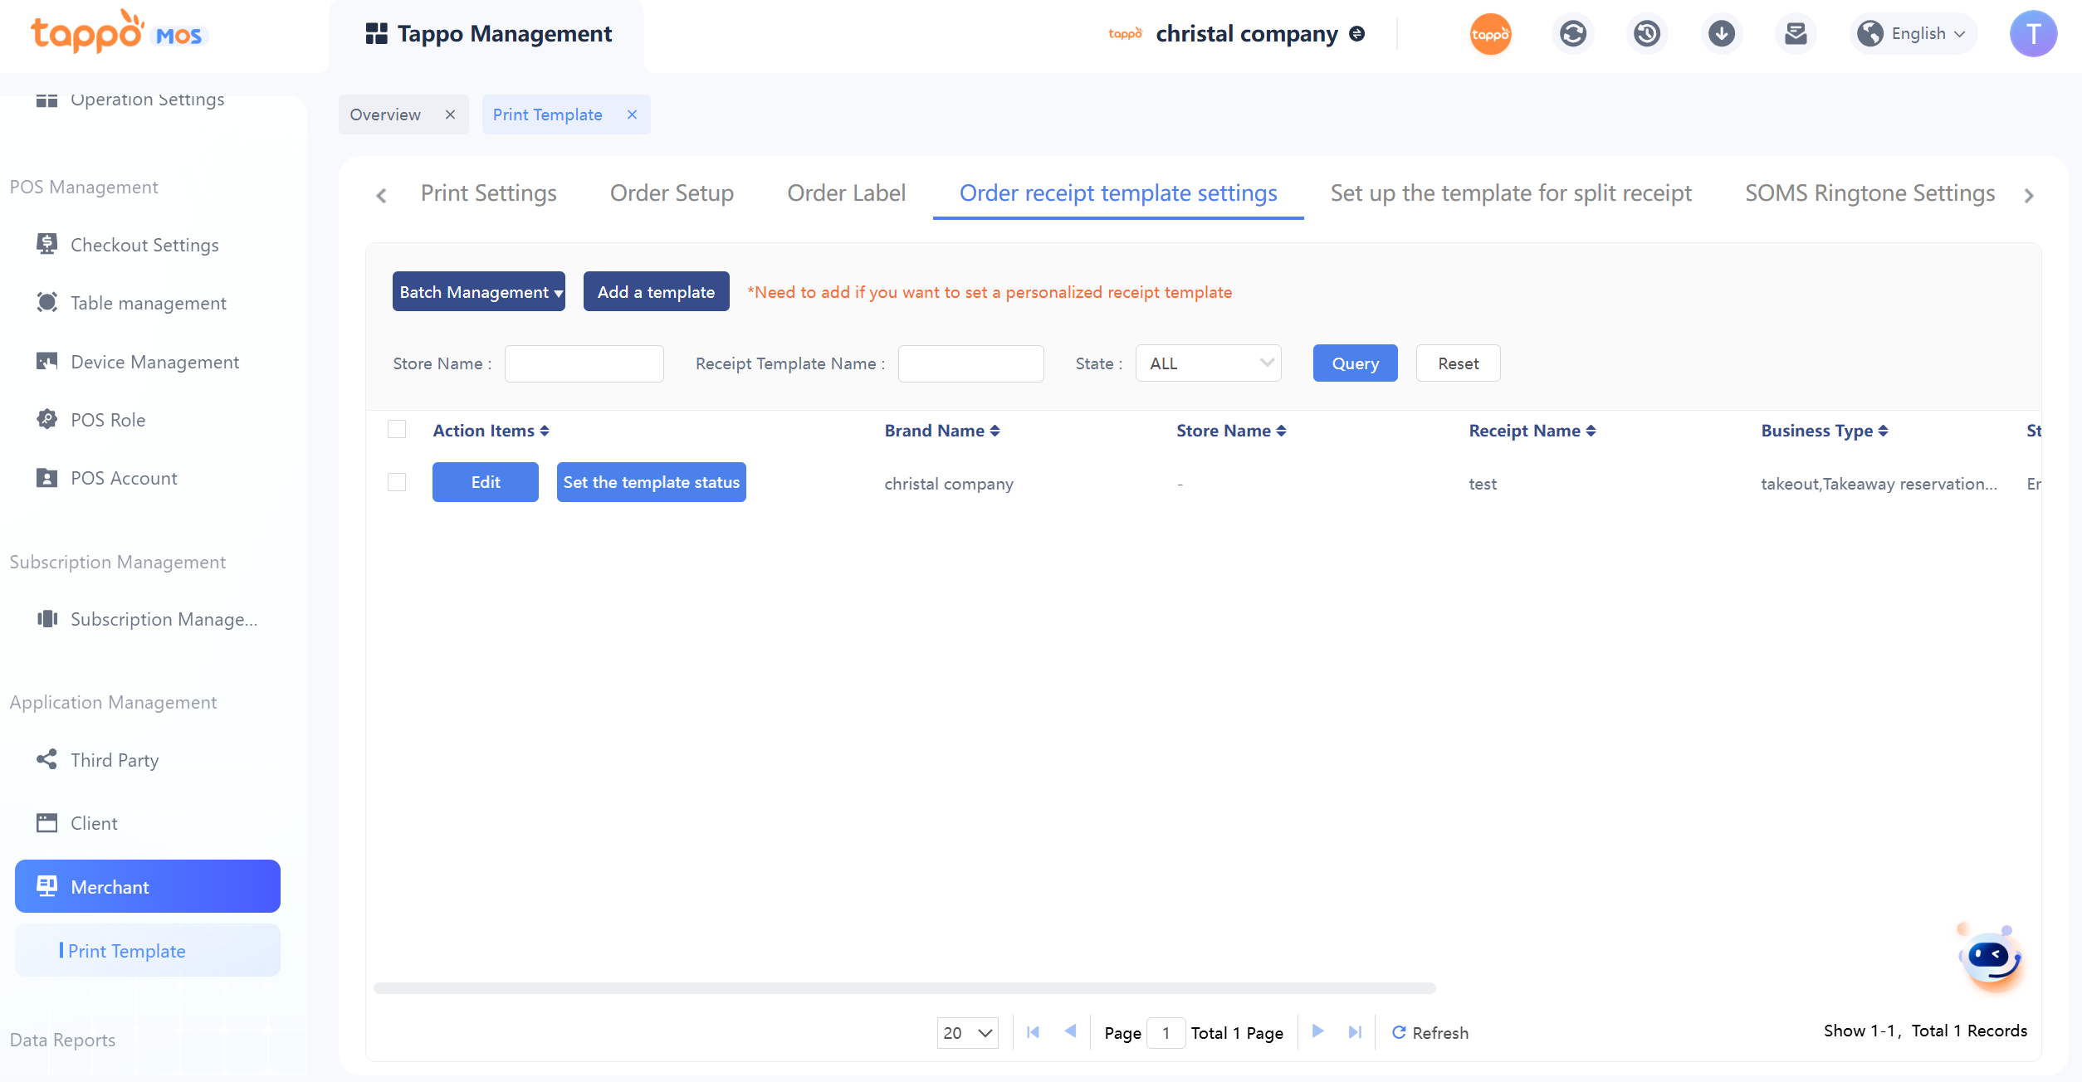The width and height of the screenshot is (2082, 1082).
Task: Expand the State ALL dropdown
Action: tap(1209, 363)
